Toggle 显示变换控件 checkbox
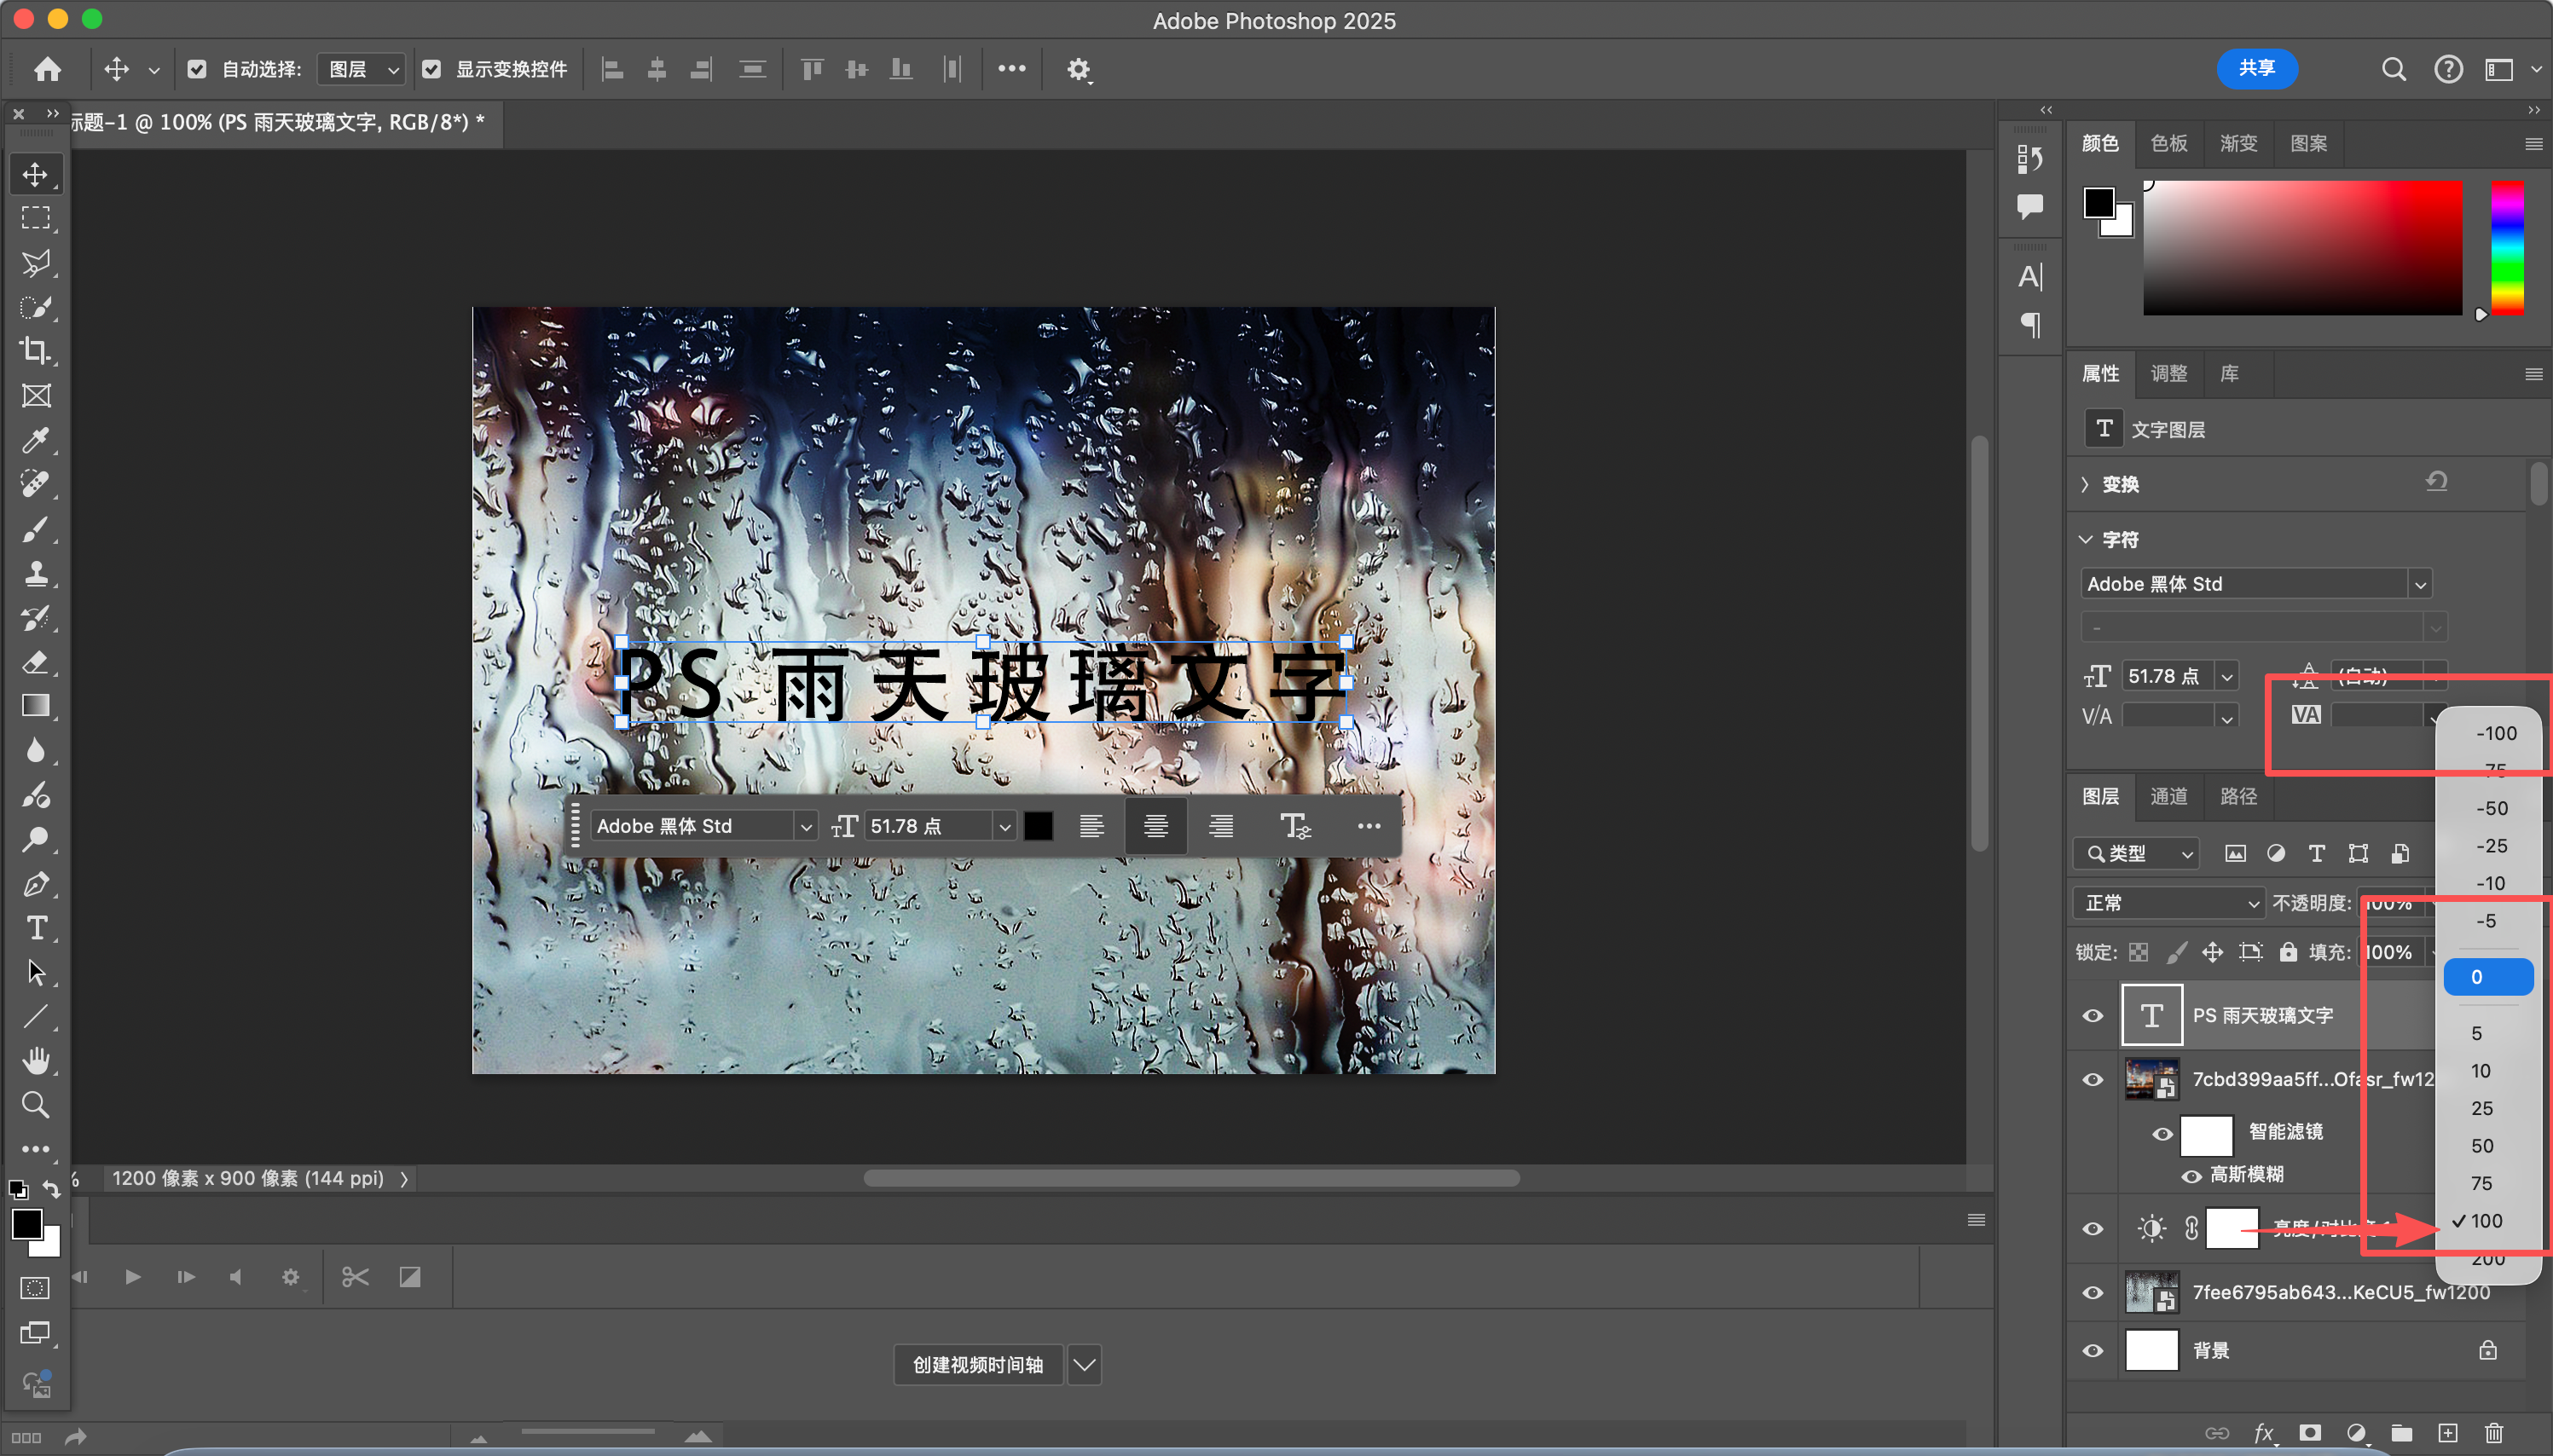Viewport: 2553px width, 1456px height. (x=432, y=69)
